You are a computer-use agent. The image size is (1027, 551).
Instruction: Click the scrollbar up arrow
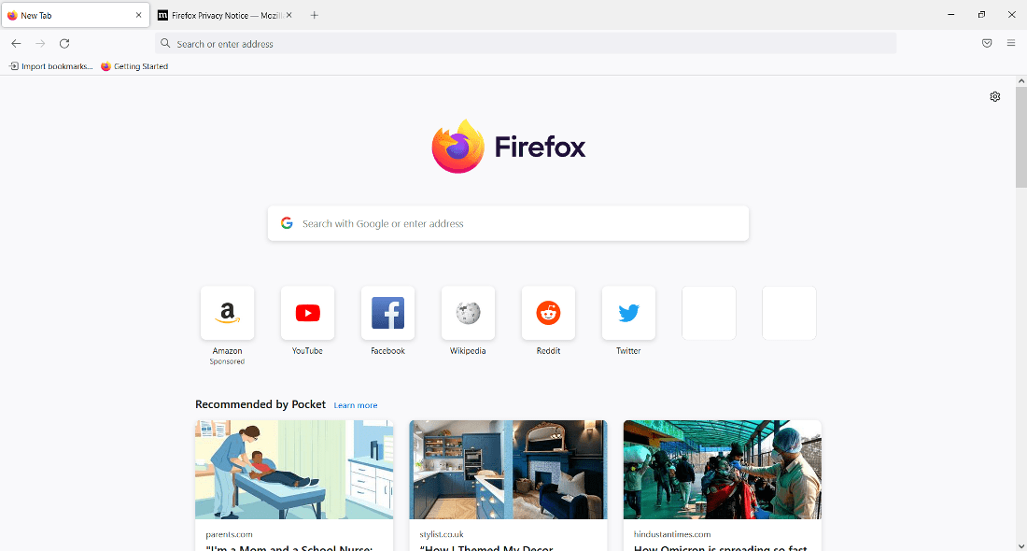click(x=1021, y=81)
